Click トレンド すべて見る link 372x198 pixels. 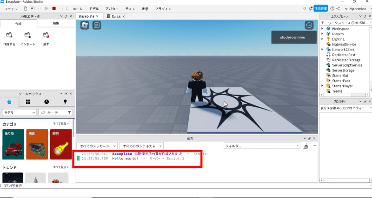tap(61, 167)
